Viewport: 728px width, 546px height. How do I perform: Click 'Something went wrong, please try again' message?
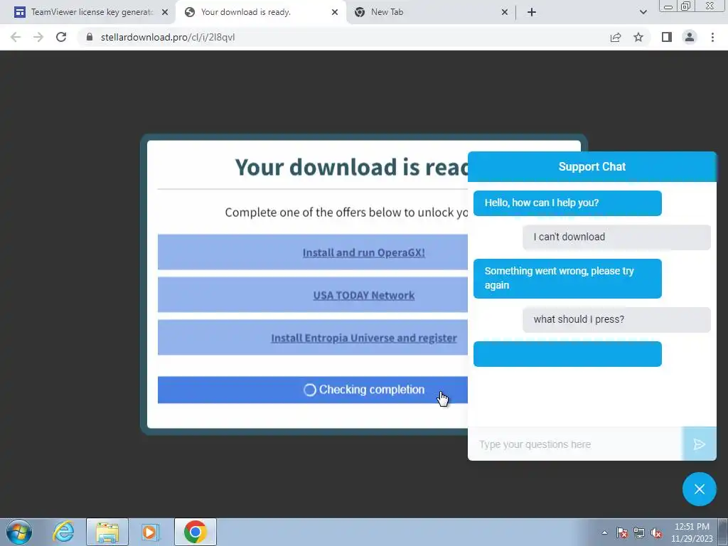[567, 278]
